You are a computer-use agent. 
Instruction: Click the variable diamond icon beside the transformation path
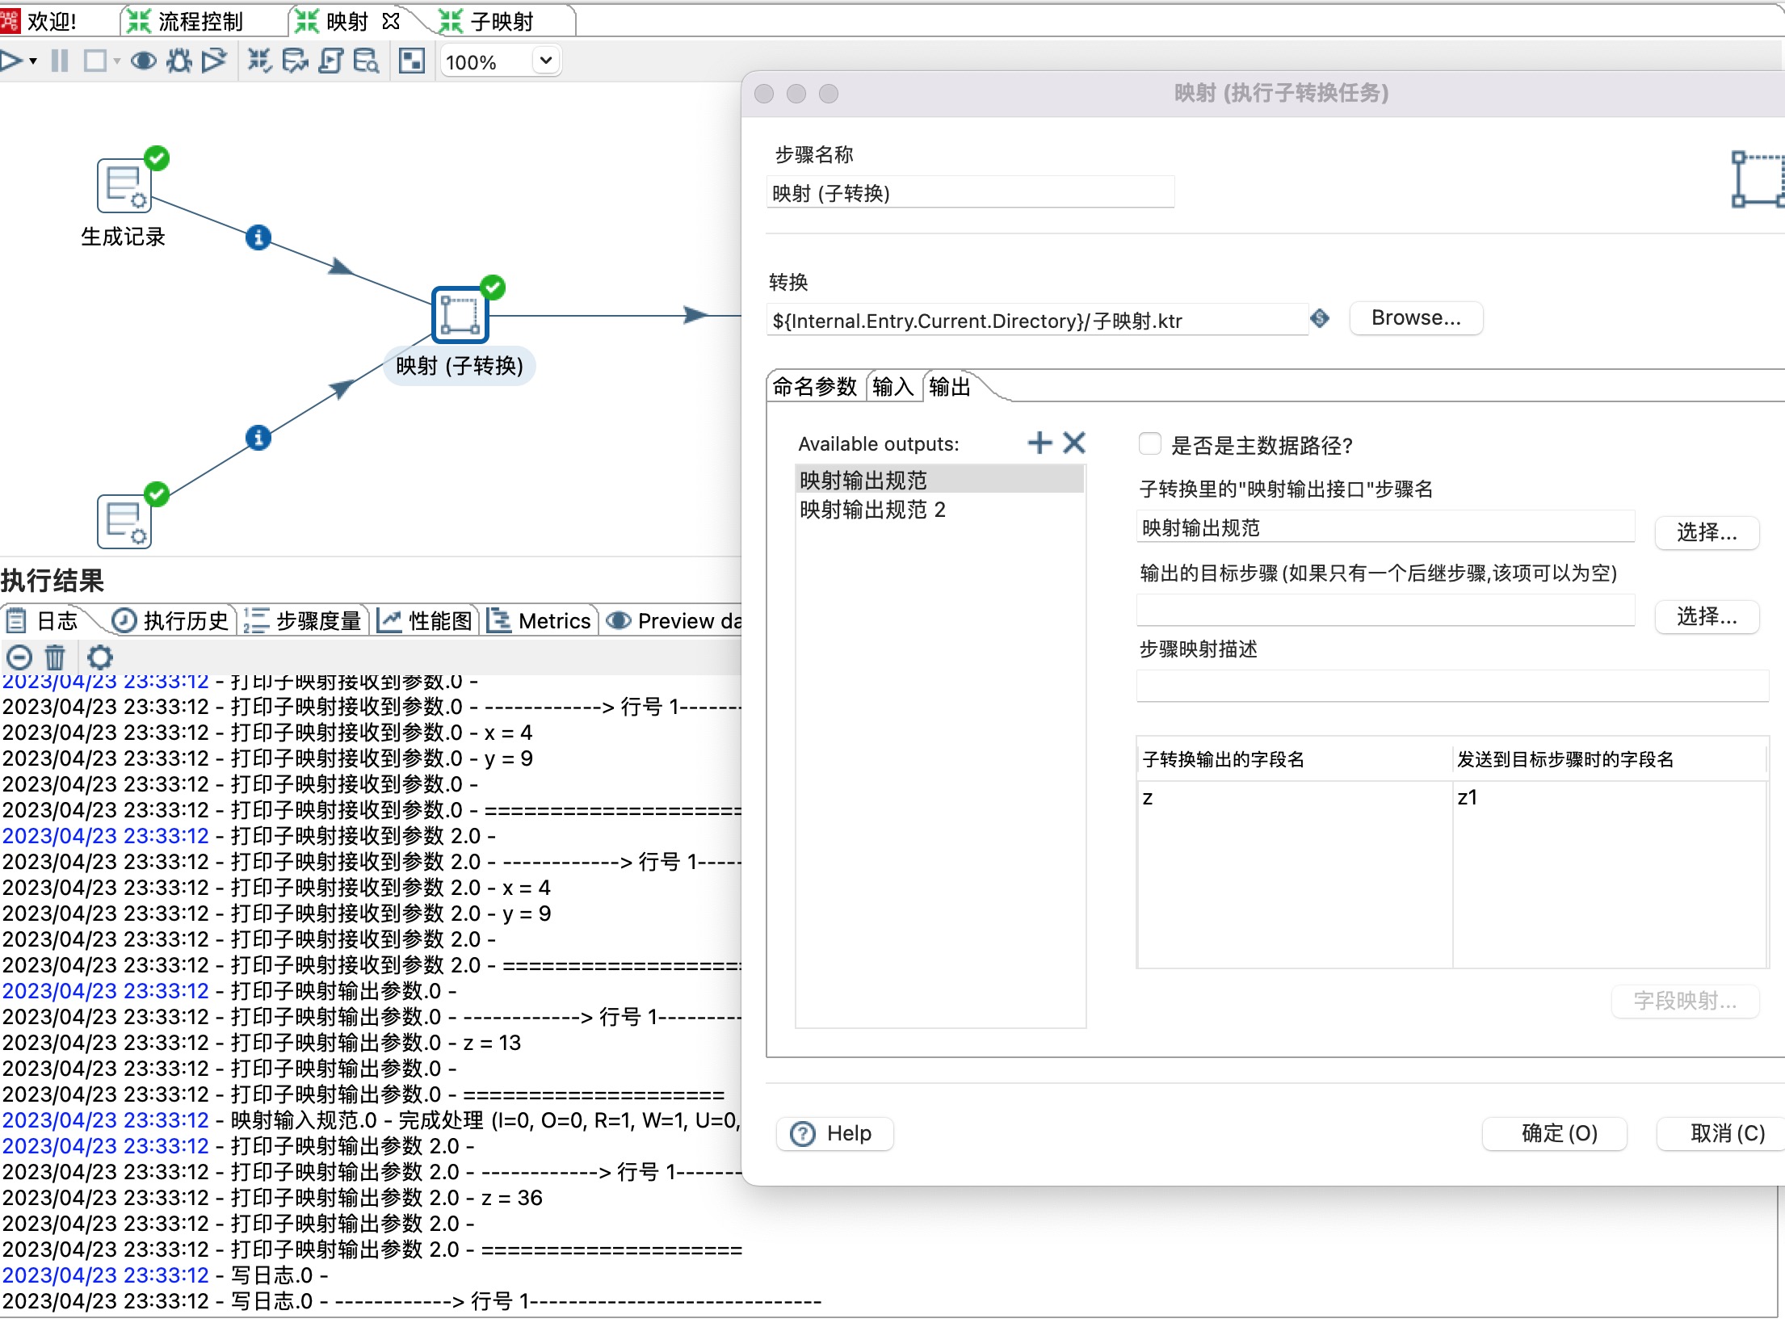(x=1320, y=319)
